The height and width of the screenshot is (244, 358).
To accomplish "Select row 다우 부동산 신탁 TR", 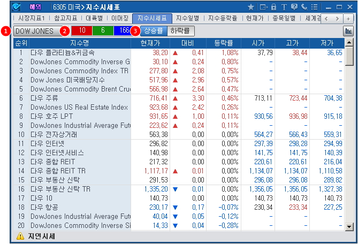I will tap(179, 189).
